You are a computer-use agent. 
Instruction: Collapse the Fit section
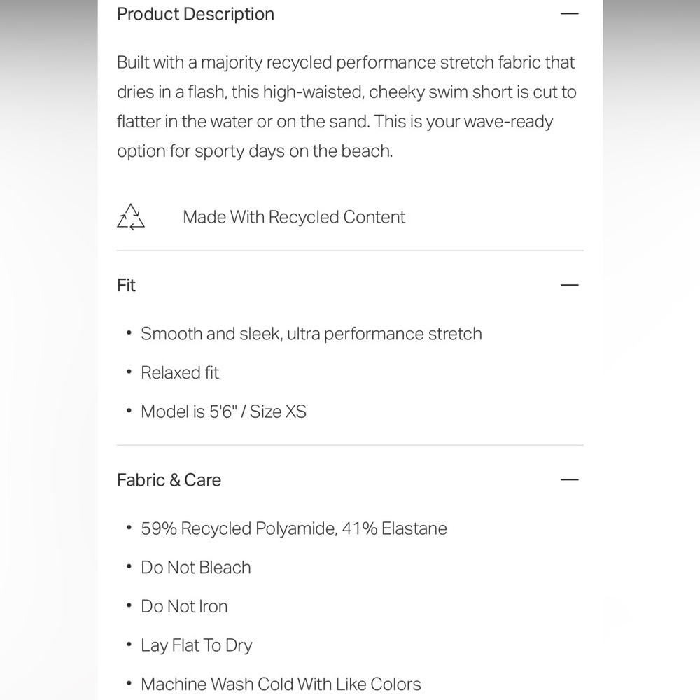[569, 285]
